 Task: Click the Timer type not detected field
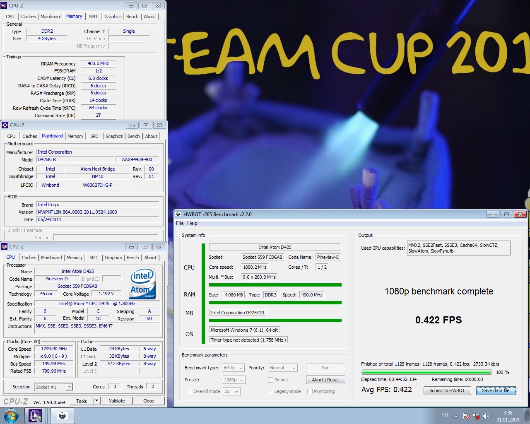pos(248,340)
